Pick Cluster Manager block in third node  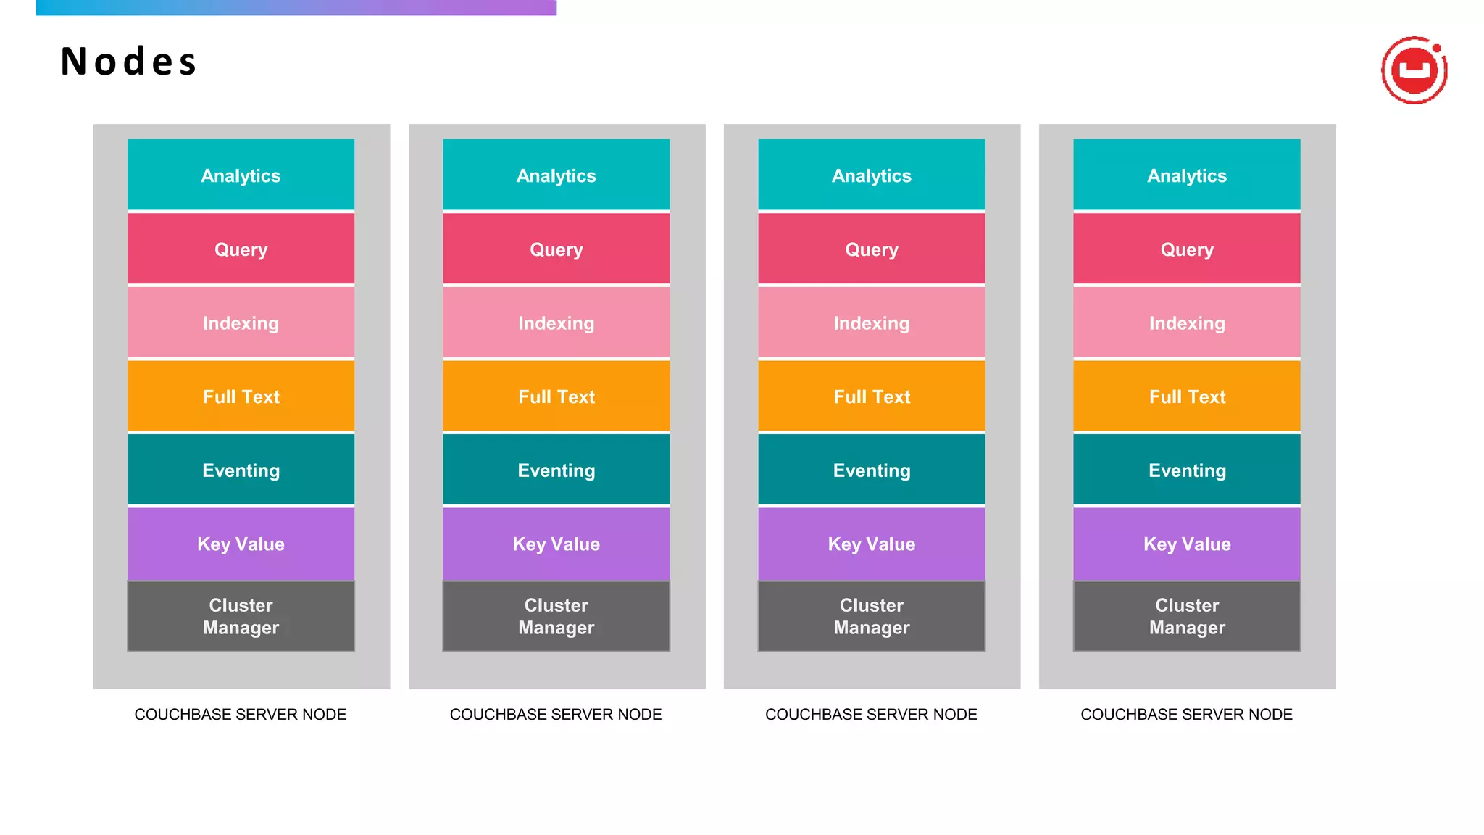[x=872, y=616]
